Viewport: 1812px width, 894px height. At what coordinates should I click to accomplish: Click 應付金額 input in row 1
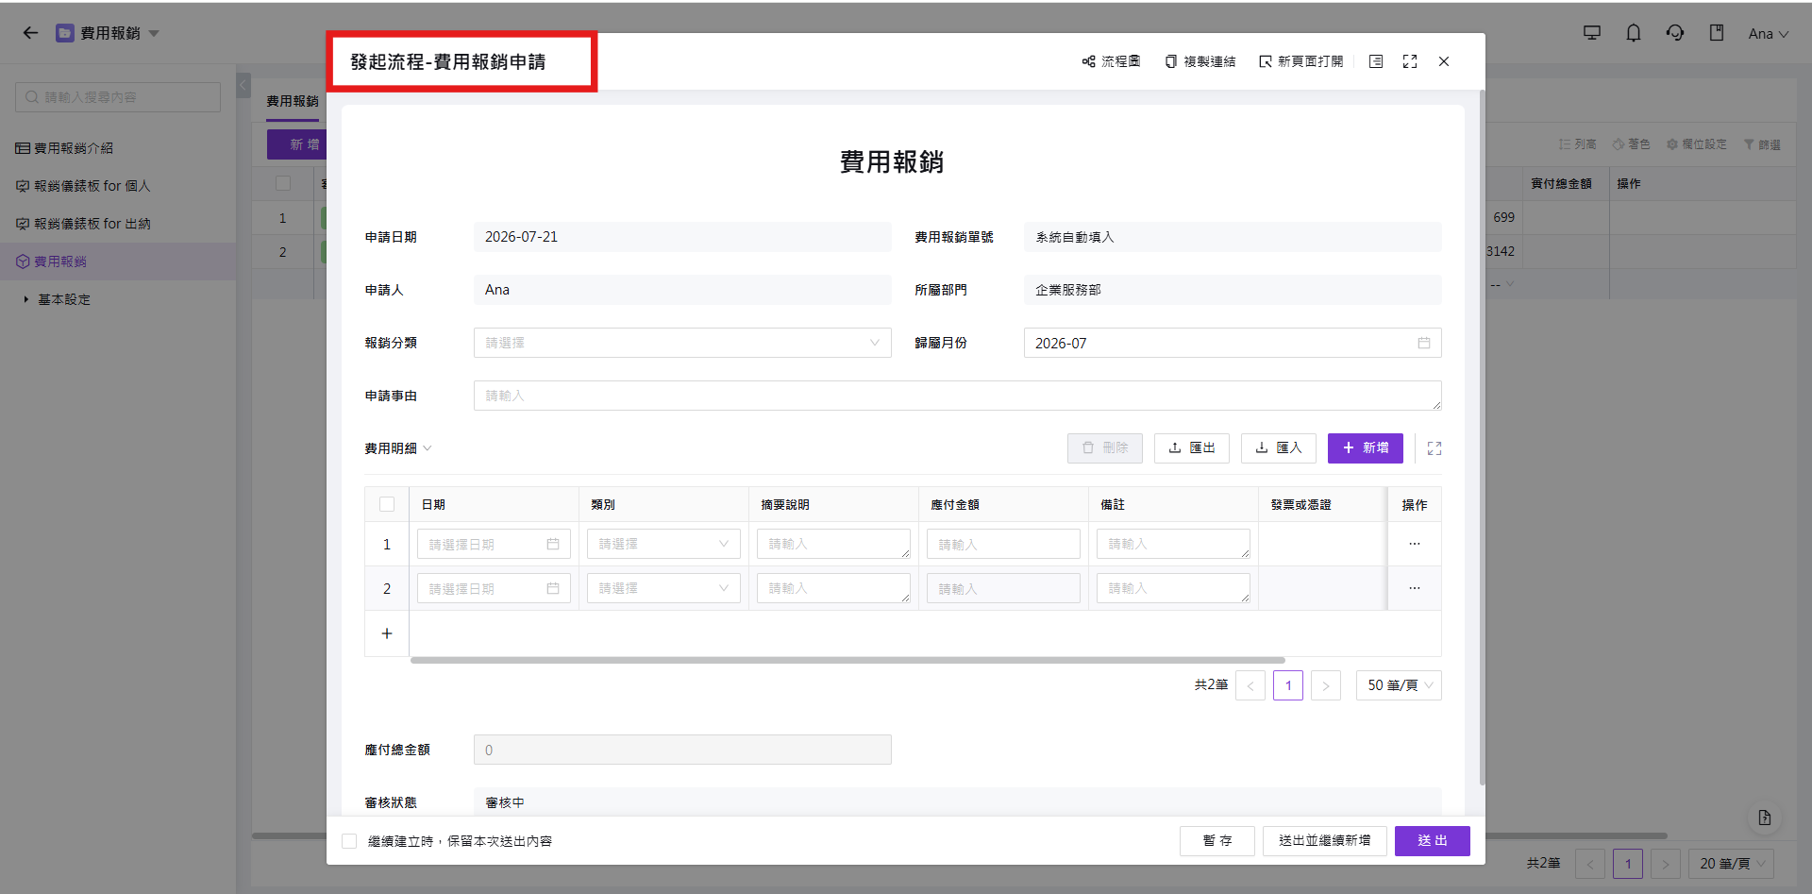click(x=1003, y=544)
